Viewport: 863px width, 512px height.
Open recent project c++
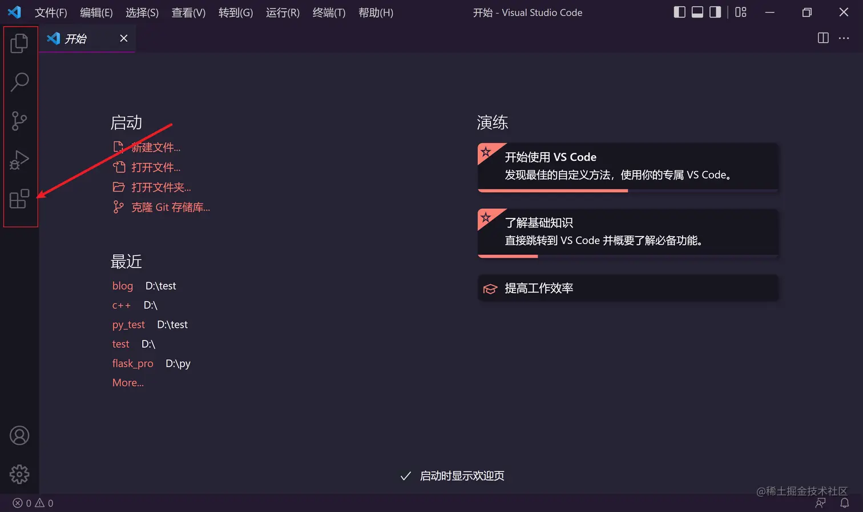coord(122,306)
